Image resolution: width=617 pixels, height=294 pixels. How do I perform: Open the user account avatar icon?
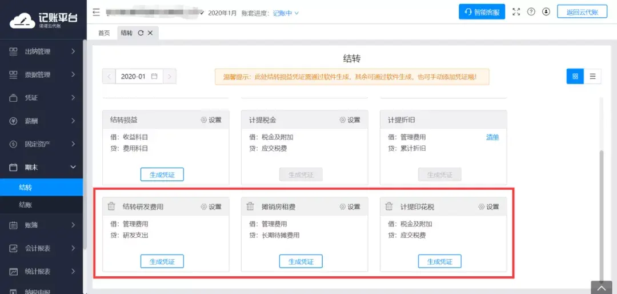pyautogui.click(x=546, y=12)
